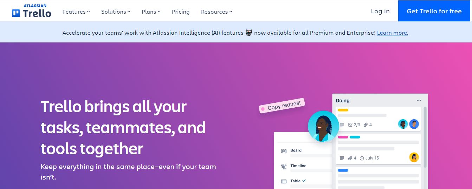472x189 pixels.
Task: Click the large teal avatar portrait
Action: (x=323, y=126)
